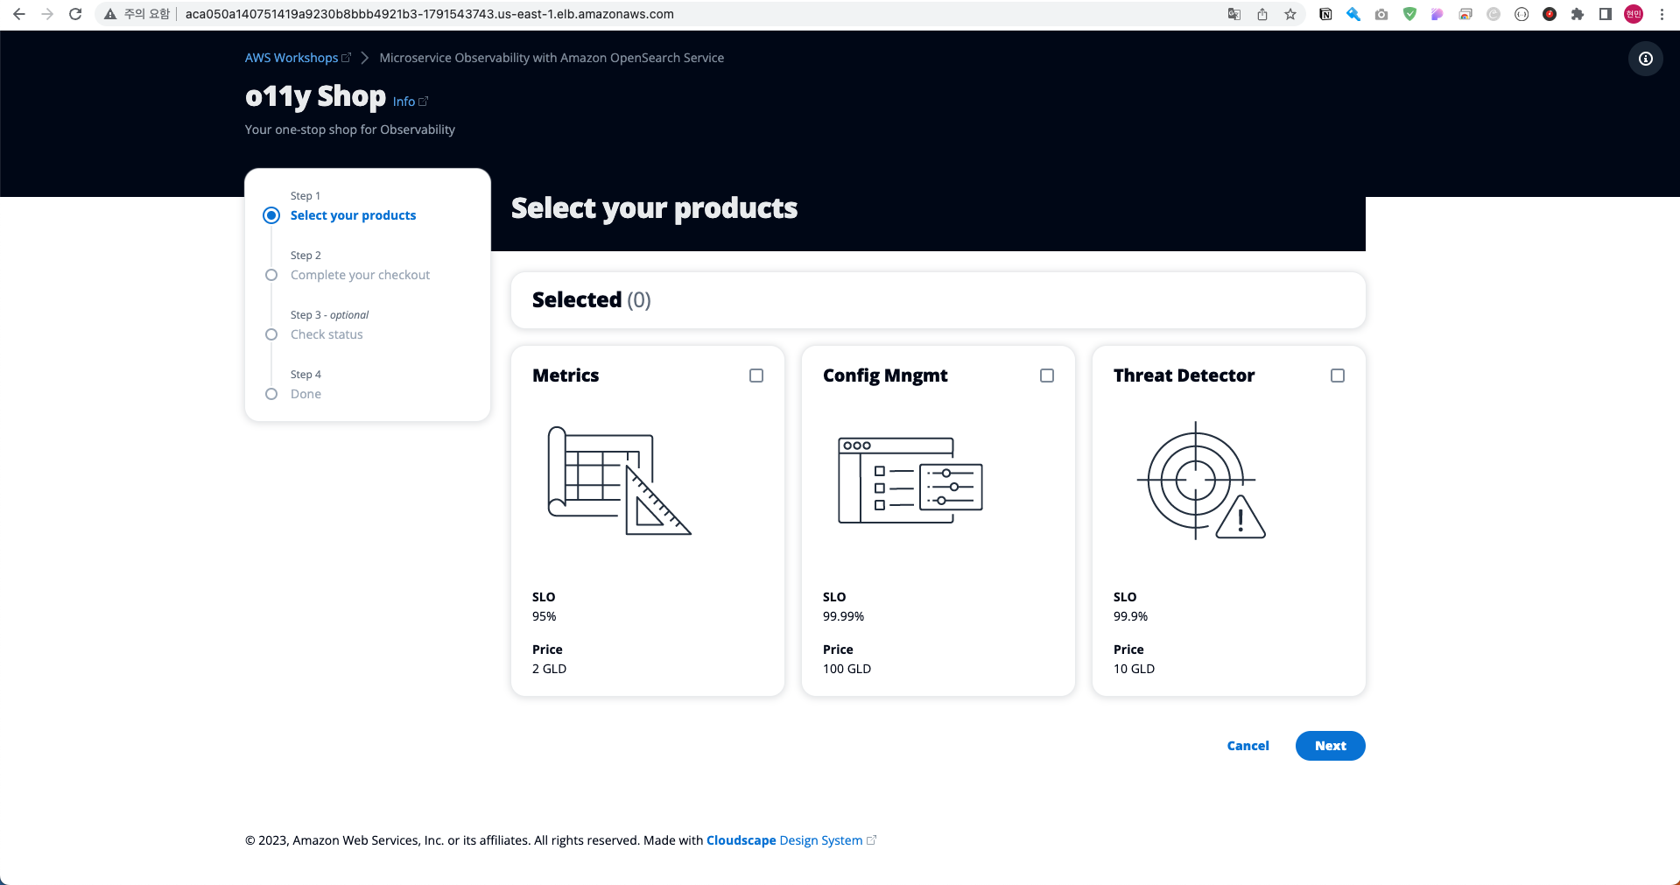1680x885 pixels.
Task: Click the 'Microservice Observability with Amazon OpenSearch Service' breadcrumb
Action: tap(552, 58)
